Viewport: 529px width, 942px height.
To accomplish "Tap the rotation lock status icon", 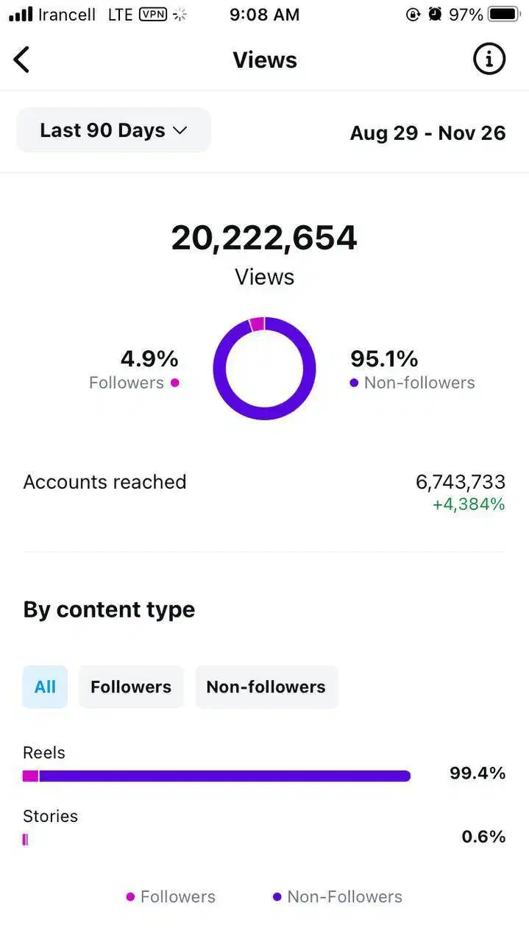I will coord(413,15).
